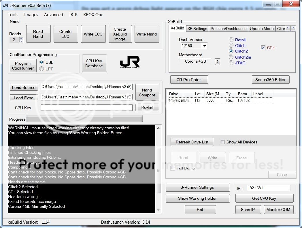This screenshot has height=228, width=302.
Task: Toggle the CR4 checkbox
Action: click(x=263, y=48)
